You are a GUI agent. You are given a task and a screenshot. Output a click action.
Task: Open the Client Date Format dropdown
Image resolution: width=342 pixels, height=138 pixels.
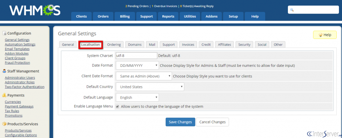point(144,76)
